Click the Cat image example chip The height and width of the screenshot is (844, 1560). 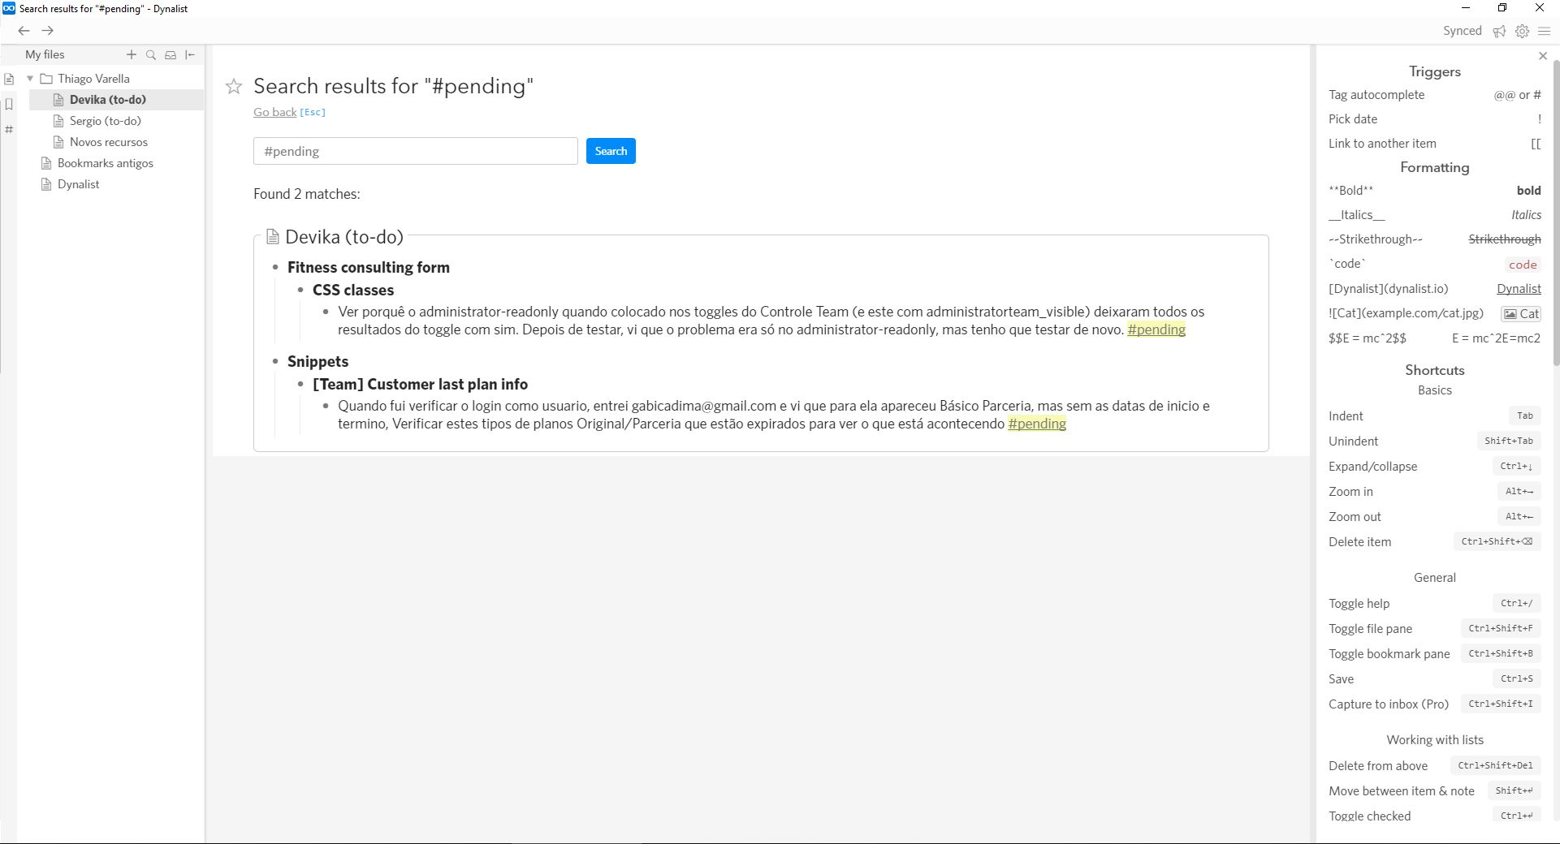pyautogui.click(x=1521, y=314)
